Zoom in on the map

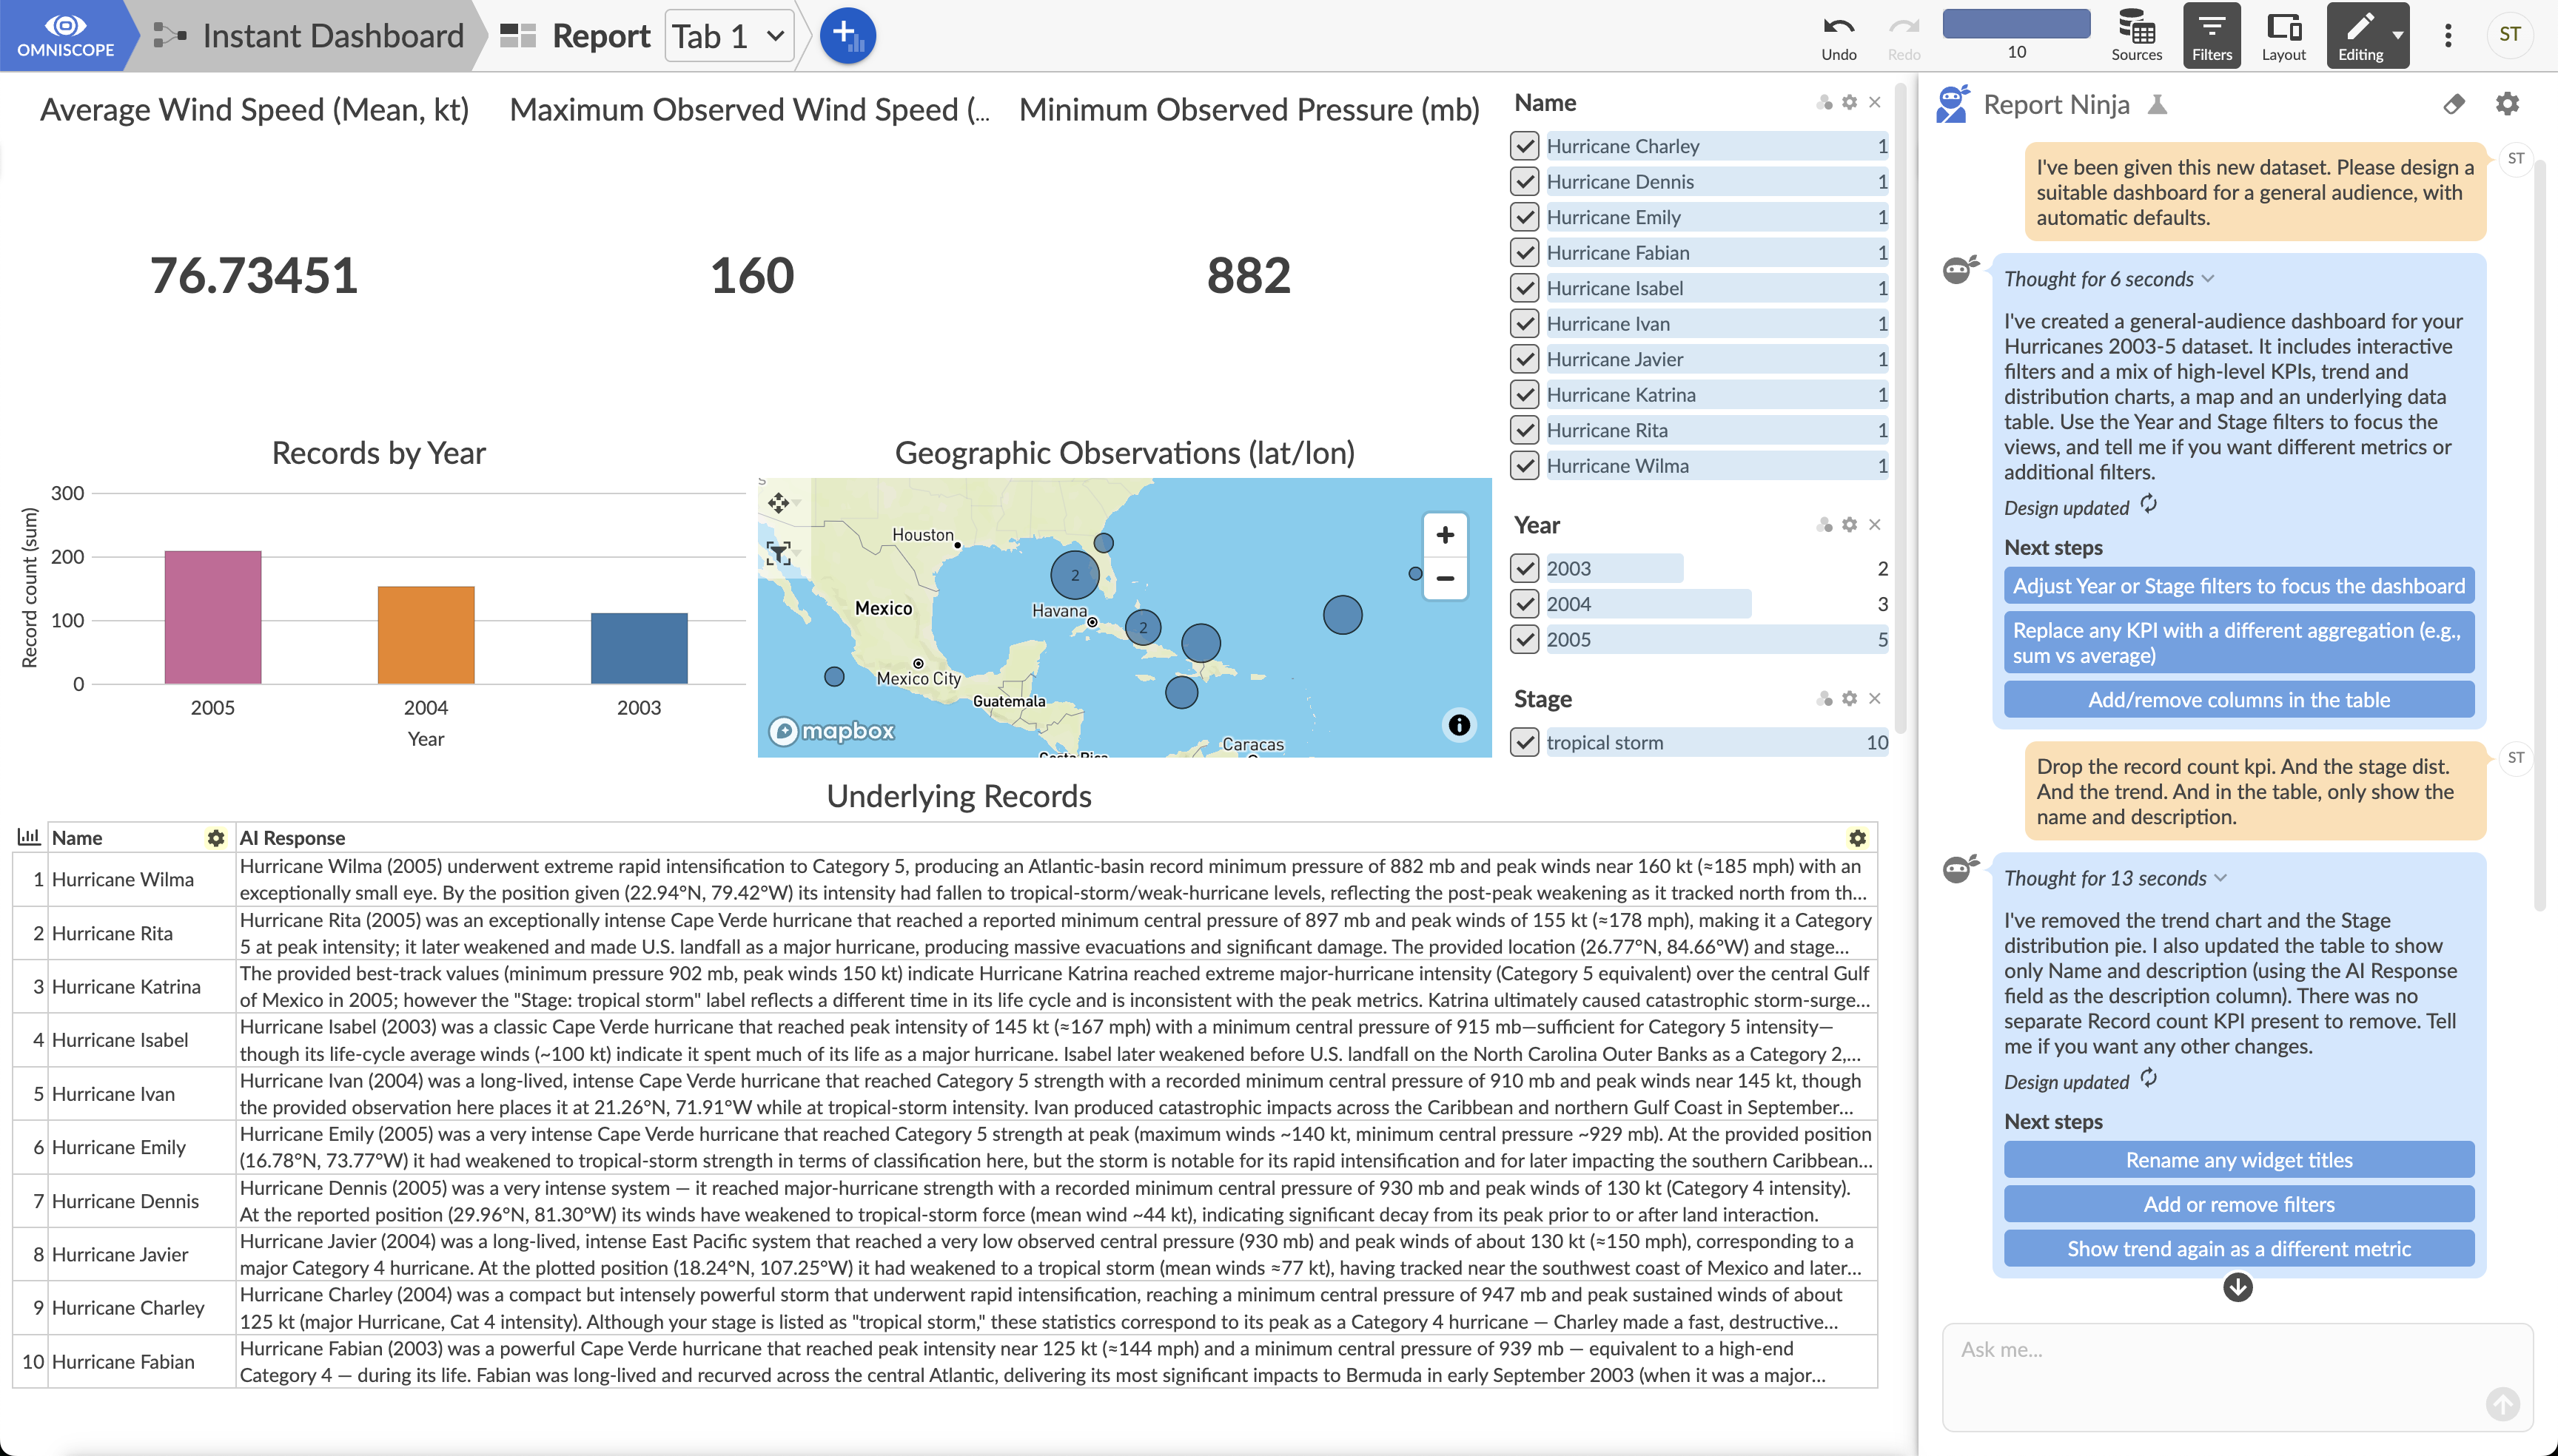1445,535
